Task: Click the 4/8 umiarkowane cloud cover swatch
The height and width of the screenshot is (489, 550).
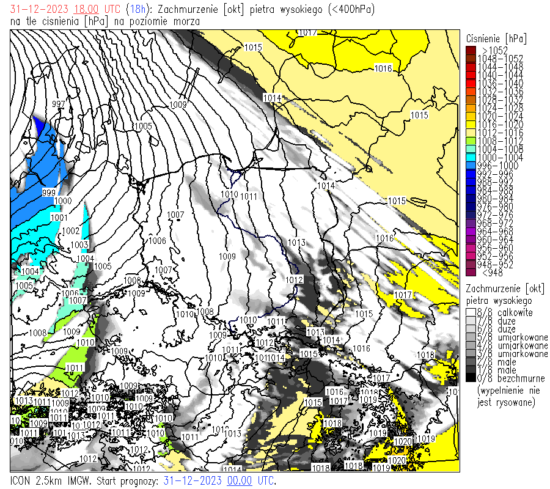Action: (471, 345)
